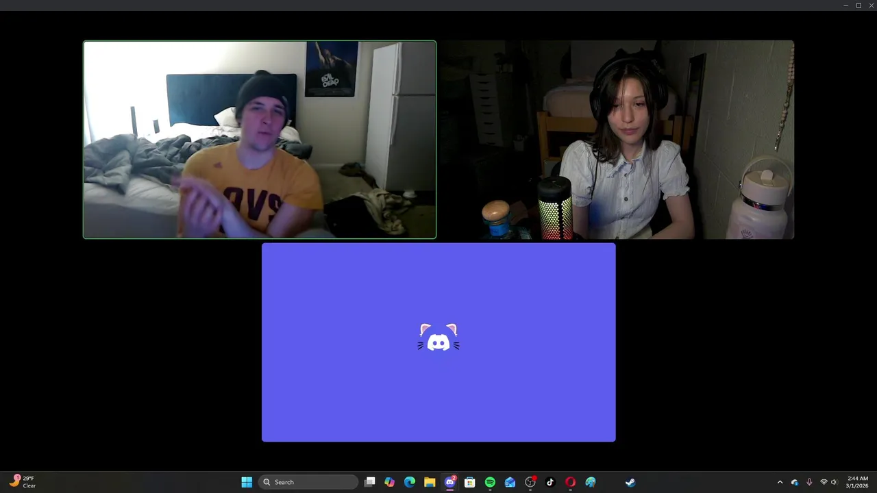This screenshot has width=877, height=493.
Task: Select the purple Discord avatar participant tile
Action: 438,342
